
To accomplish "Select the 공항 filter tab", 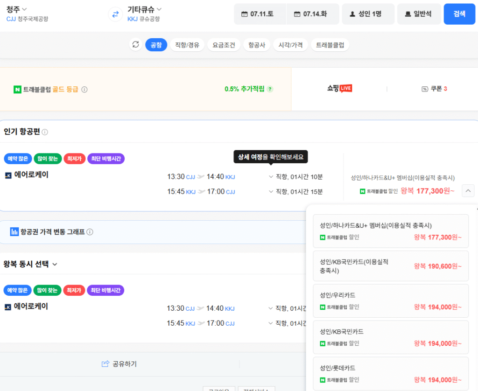I will [156, 45].
